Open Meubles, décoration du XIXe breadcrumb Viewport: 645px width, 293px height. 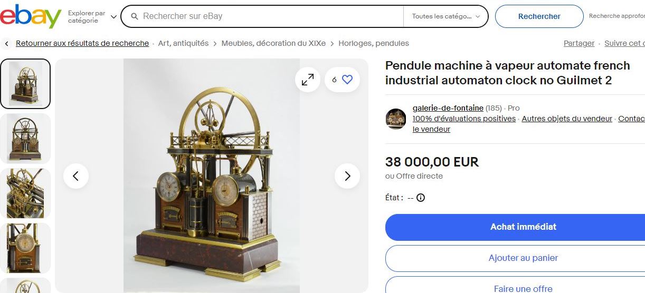click(273, 43)
